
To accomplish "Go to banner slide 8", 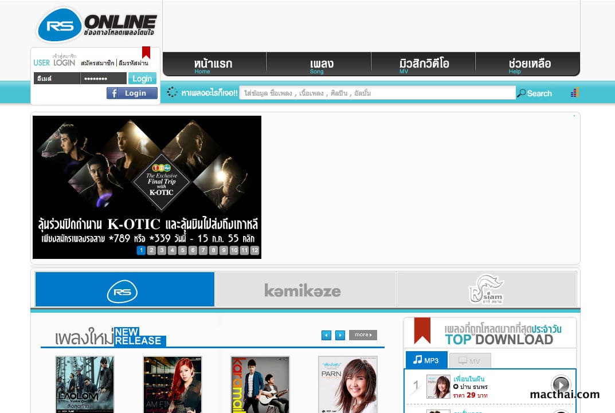I will [x=213, y=250].
